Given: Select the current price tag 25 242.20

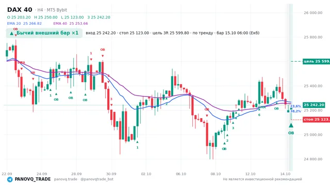Looking at the screenshot, I should (314, 105).
